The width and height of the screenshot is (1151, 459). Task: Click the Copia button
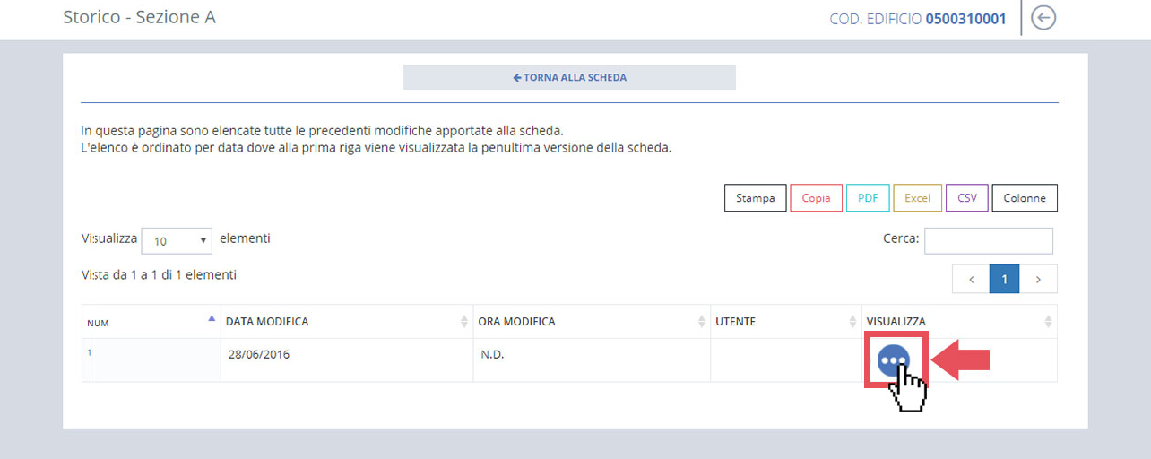[816, 198]
